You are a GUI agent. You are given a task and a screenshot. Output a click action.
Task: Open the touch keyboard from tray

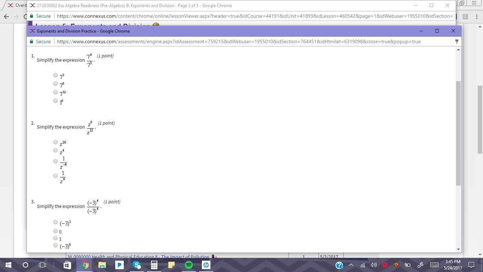point(434,265)
